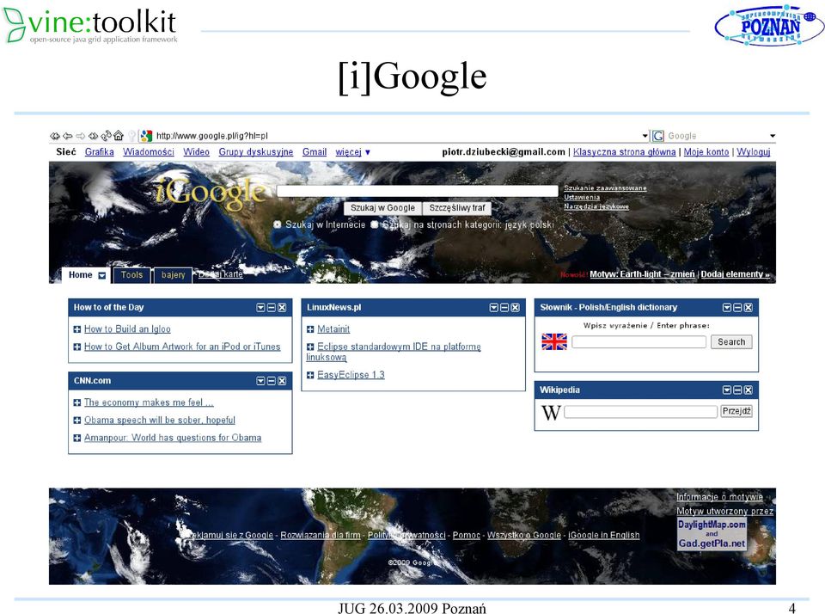Image resolution: width=825 pixels, height=614 pixels.
Task: Open 'Szukanie zaawansowane' link
Action: pos(605,188)
